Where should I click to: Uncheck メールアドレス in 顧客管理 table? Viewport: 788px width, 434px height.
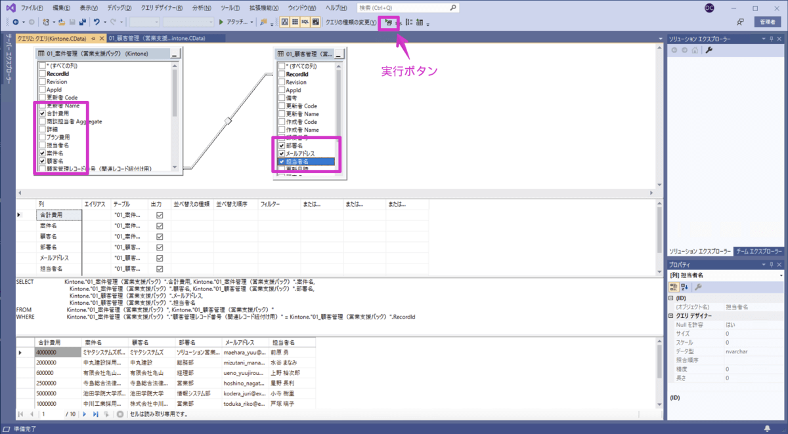[282, 153]
